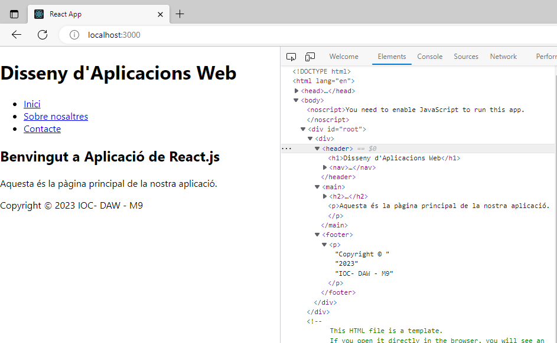557x343 pixels.
Task: Click the site information icon
Action: [x=74, y=35]
